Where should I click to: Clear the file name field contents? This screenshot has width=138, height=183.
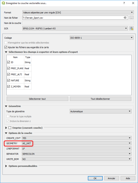click(x=125, y=18)
